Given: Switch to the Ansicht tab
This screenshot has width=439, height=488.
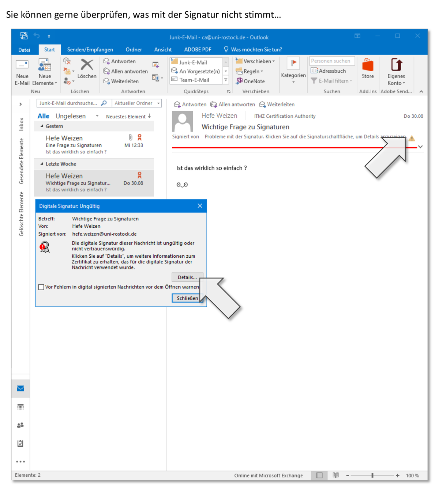Looking at the screenshot, I should coord(163,50).
